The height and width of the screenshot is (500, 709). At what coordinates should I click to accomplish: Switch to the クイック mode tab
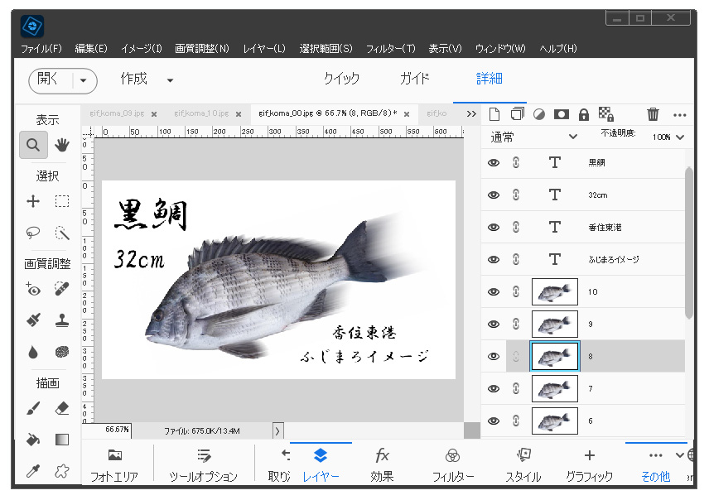coord(341,79)
